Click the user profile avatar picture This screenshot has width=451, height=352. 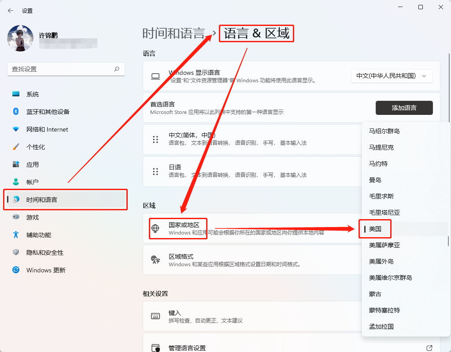tap(20, 38)
